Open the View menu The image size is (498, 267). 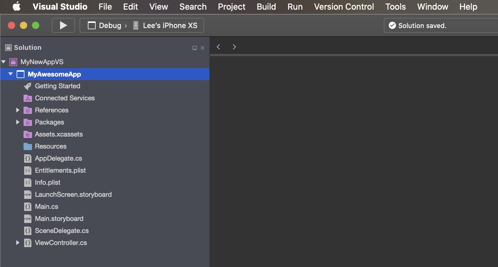(x=158, y=7)
